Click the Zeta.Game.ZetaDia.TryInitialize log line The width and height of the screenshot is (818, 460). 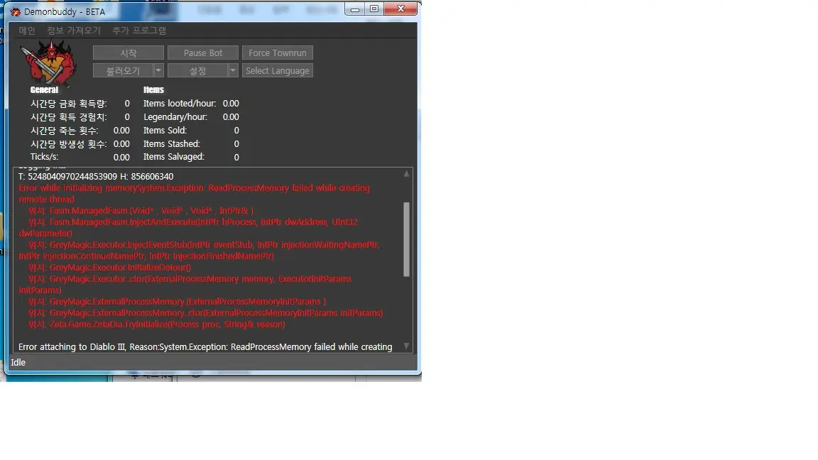tap(157, 324)
